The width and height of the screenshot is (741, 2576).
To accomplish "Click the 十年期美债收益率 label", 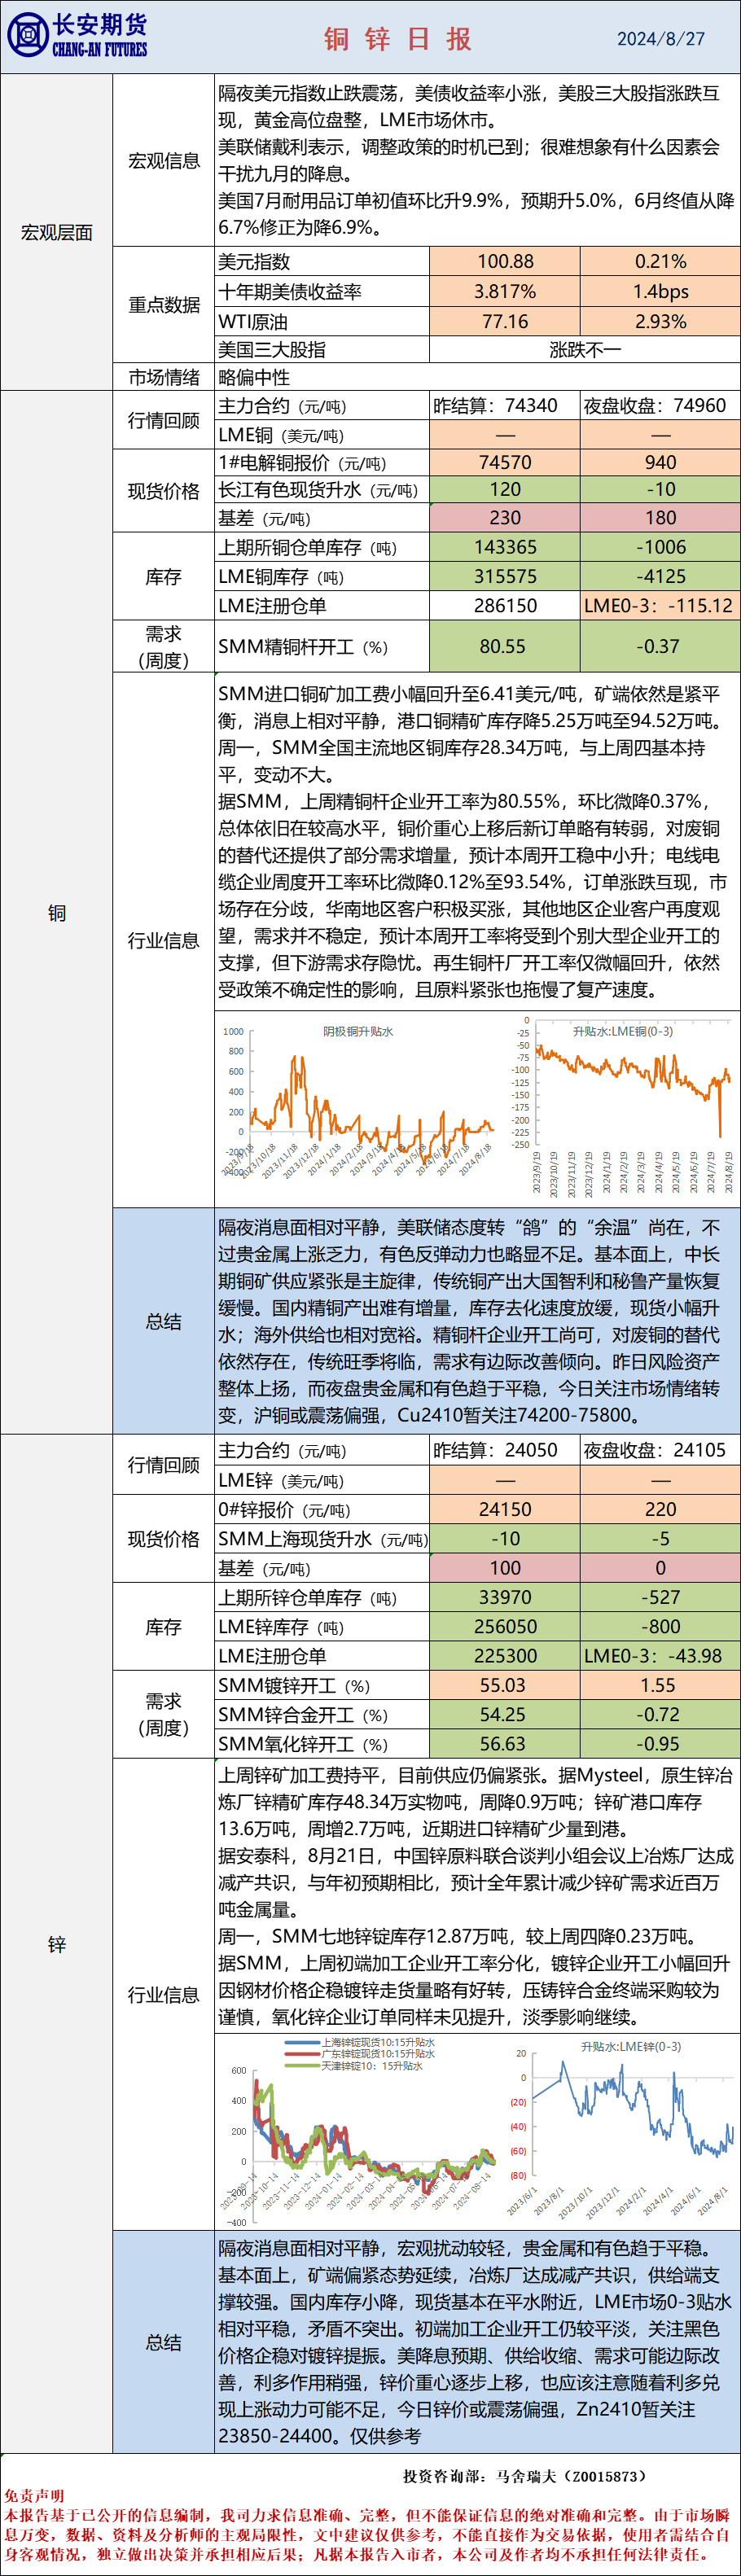I will coord(290,291).
